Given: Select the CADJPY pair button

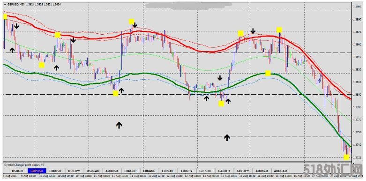Looking at the screenshot, I should pyautogui.click(x=224, y=171).
